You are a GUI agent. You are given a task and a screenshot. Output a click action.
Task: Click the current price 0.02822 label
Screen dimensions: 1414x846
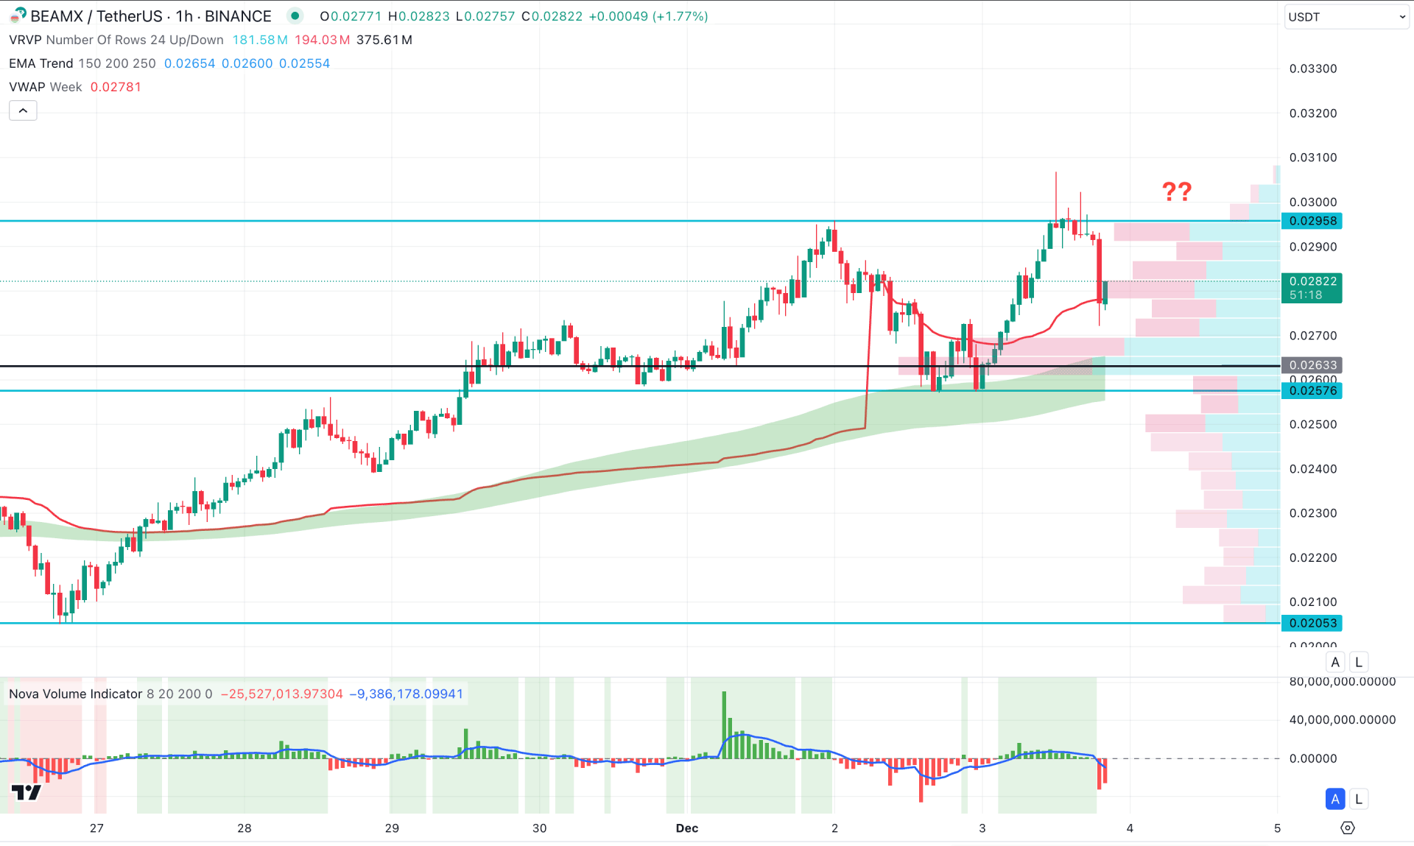tap(1312, 288)
